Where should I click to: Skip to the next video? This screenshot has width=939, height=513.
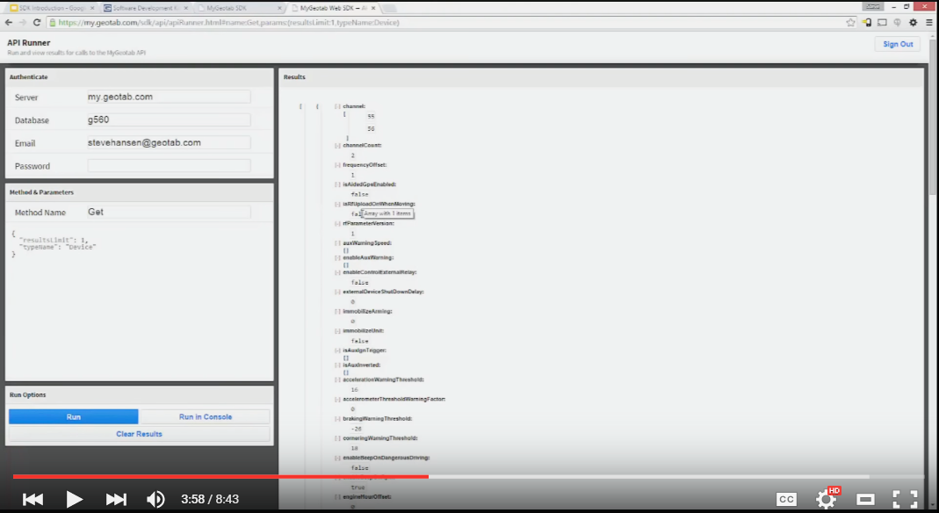coord(116,499)
